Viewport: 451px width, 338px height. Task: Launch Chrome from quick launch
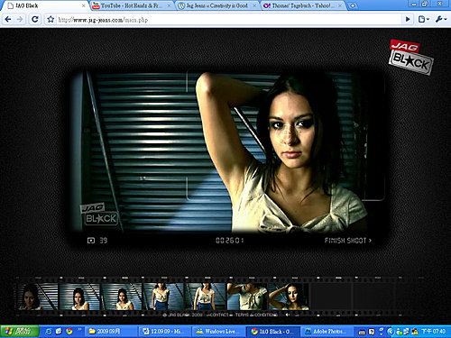pyautogui.click(x=69, y=332)
